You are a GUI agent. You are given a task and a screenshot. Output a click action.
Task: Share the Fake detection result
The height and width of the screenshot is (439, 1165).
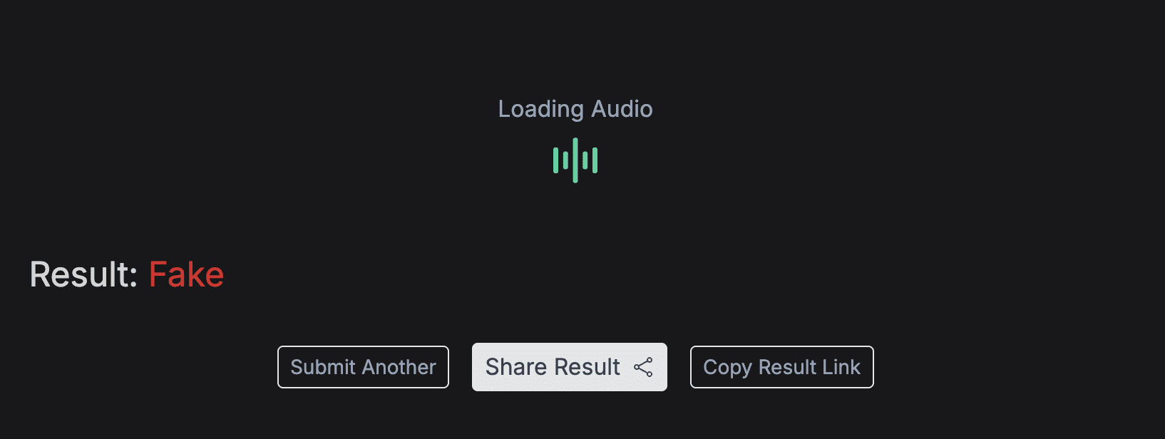[x=570, y=367]
